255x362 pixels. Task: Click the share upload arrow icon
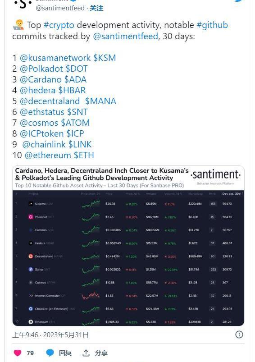[86, 353]
